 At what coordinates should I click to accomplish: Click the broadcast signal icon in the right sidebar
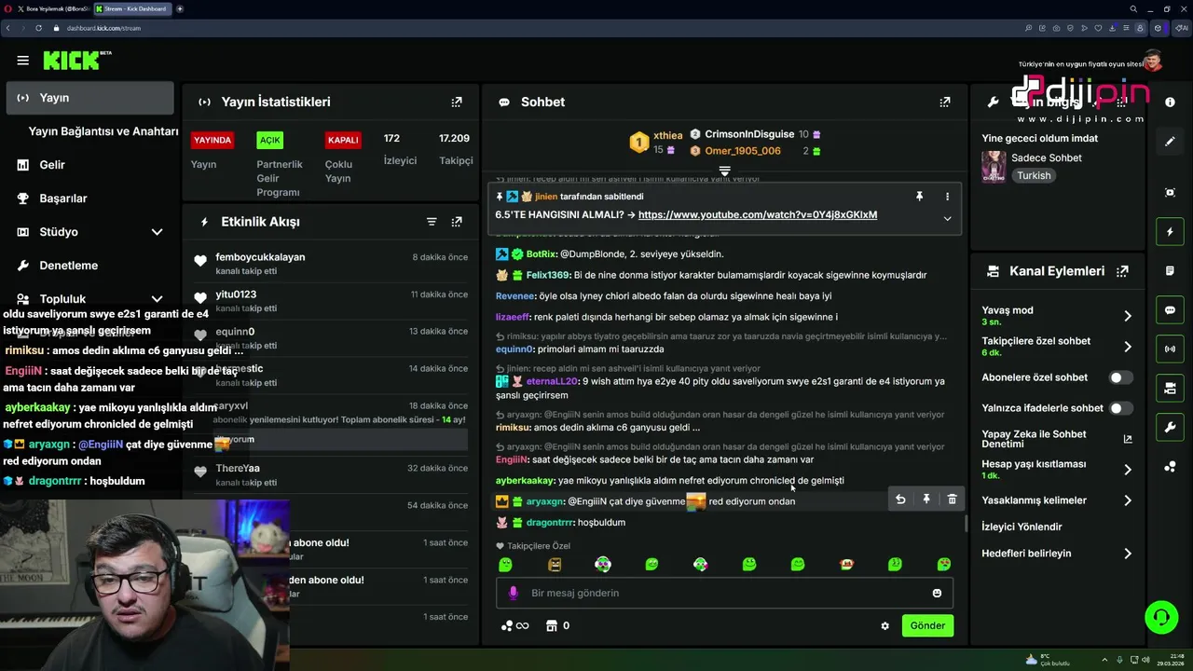(x=1170, y=349)
